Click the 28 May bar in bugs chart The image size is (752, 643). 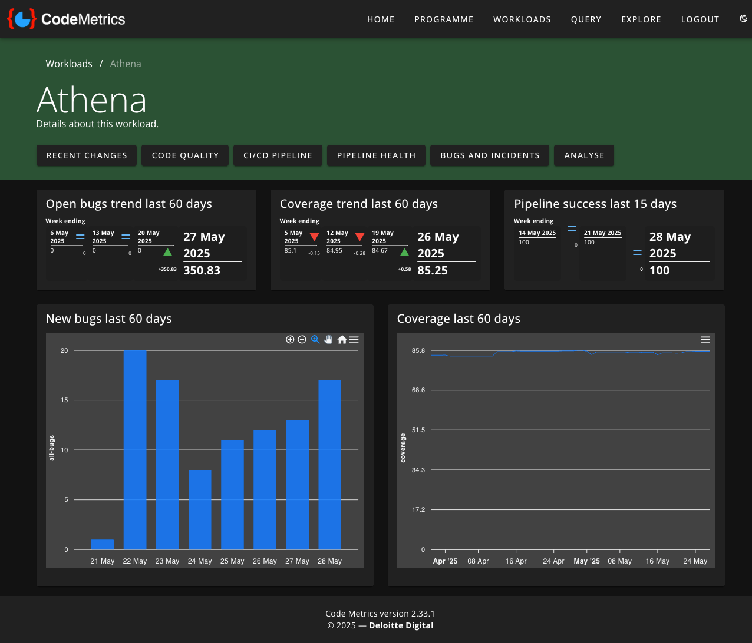tap(330, 465)
